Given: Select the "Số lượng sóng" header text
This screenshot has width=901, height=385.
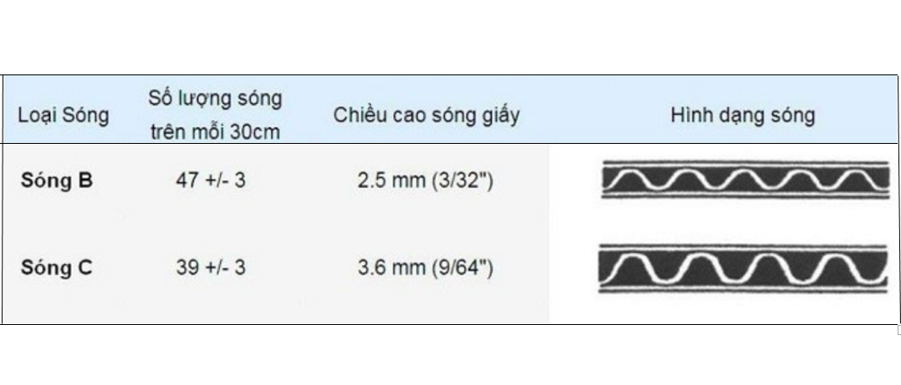Looking at the screenshot, I should click(215, 98).
